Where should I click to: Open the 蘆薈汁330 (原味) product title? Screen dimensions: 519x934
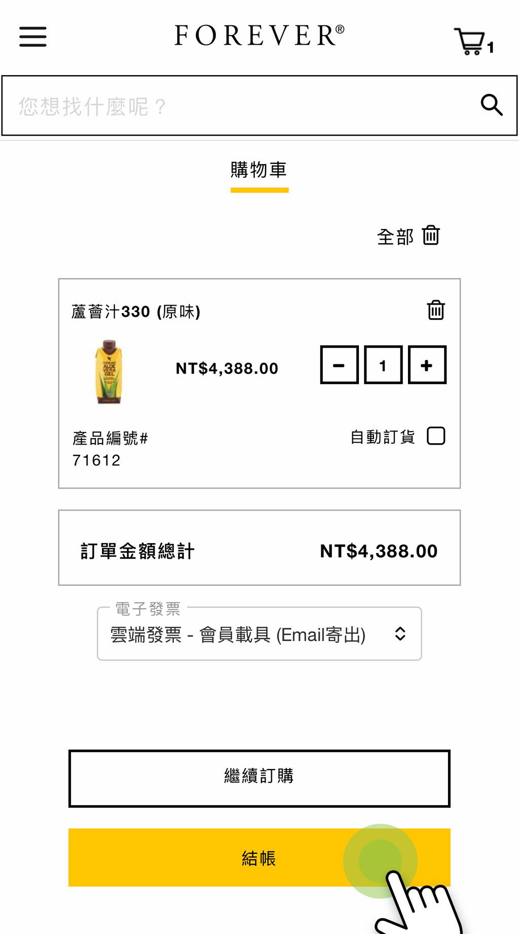(136, 311)
